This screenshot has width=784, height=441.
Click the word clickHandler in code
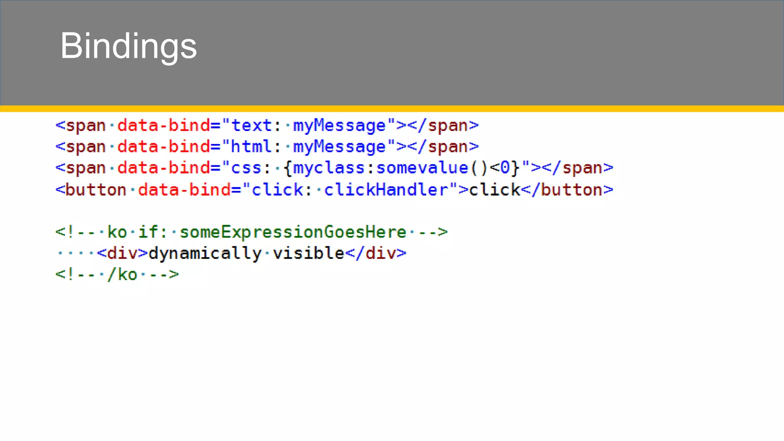click(x=386, y=190)
